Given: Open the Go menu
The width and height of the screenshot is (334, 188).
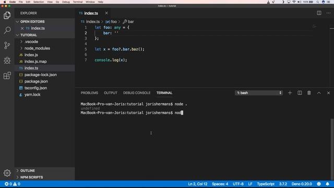Looking at the screenshot, I should pos(57,2).
